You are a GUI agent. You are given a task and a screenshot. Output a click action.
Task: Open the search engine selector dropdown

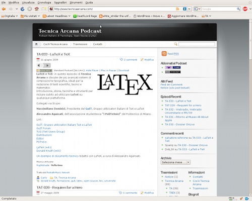[197, 9]
